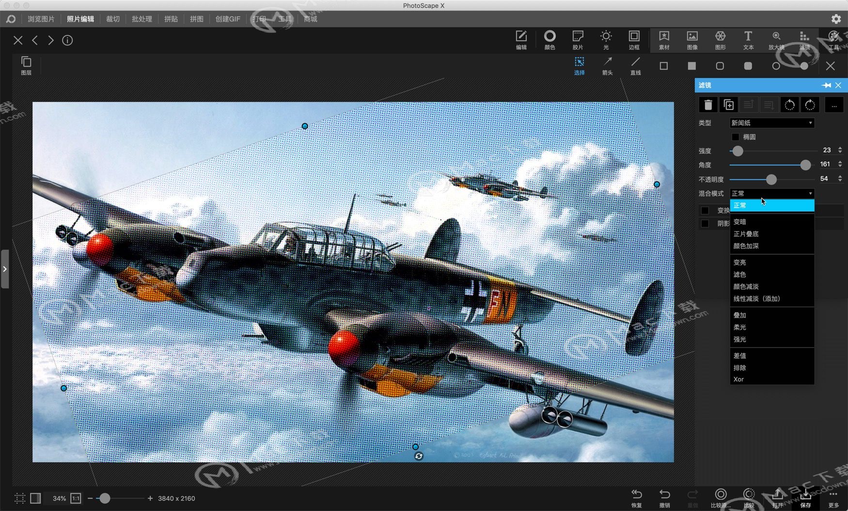Adjust 角度 value with stepper
This screenshot has height=511, width=848.
(840, 165)
